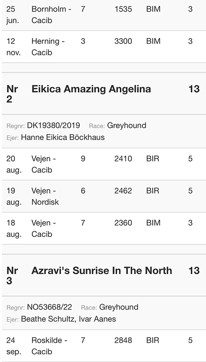The height and width of the screenshot is (362, 206).
Task: Click the Nr 3 rank label
Action: pyautogui.click(x=12, y=276)
